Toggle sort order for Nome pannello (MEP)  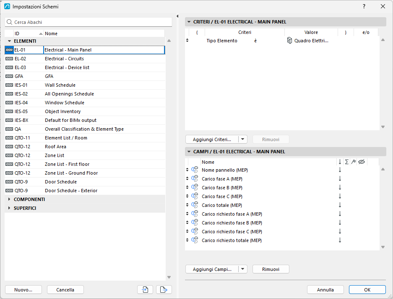tap(340, 170)
